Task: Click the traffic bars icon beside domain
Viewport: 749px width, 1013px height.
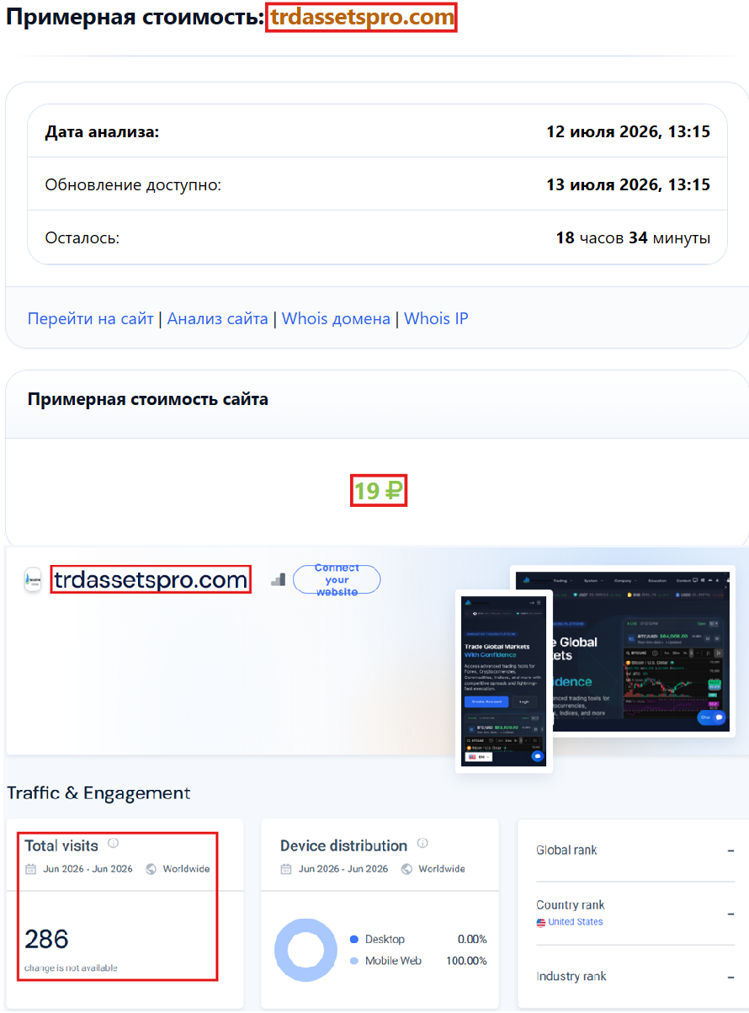Action: (x=278, y=579)
